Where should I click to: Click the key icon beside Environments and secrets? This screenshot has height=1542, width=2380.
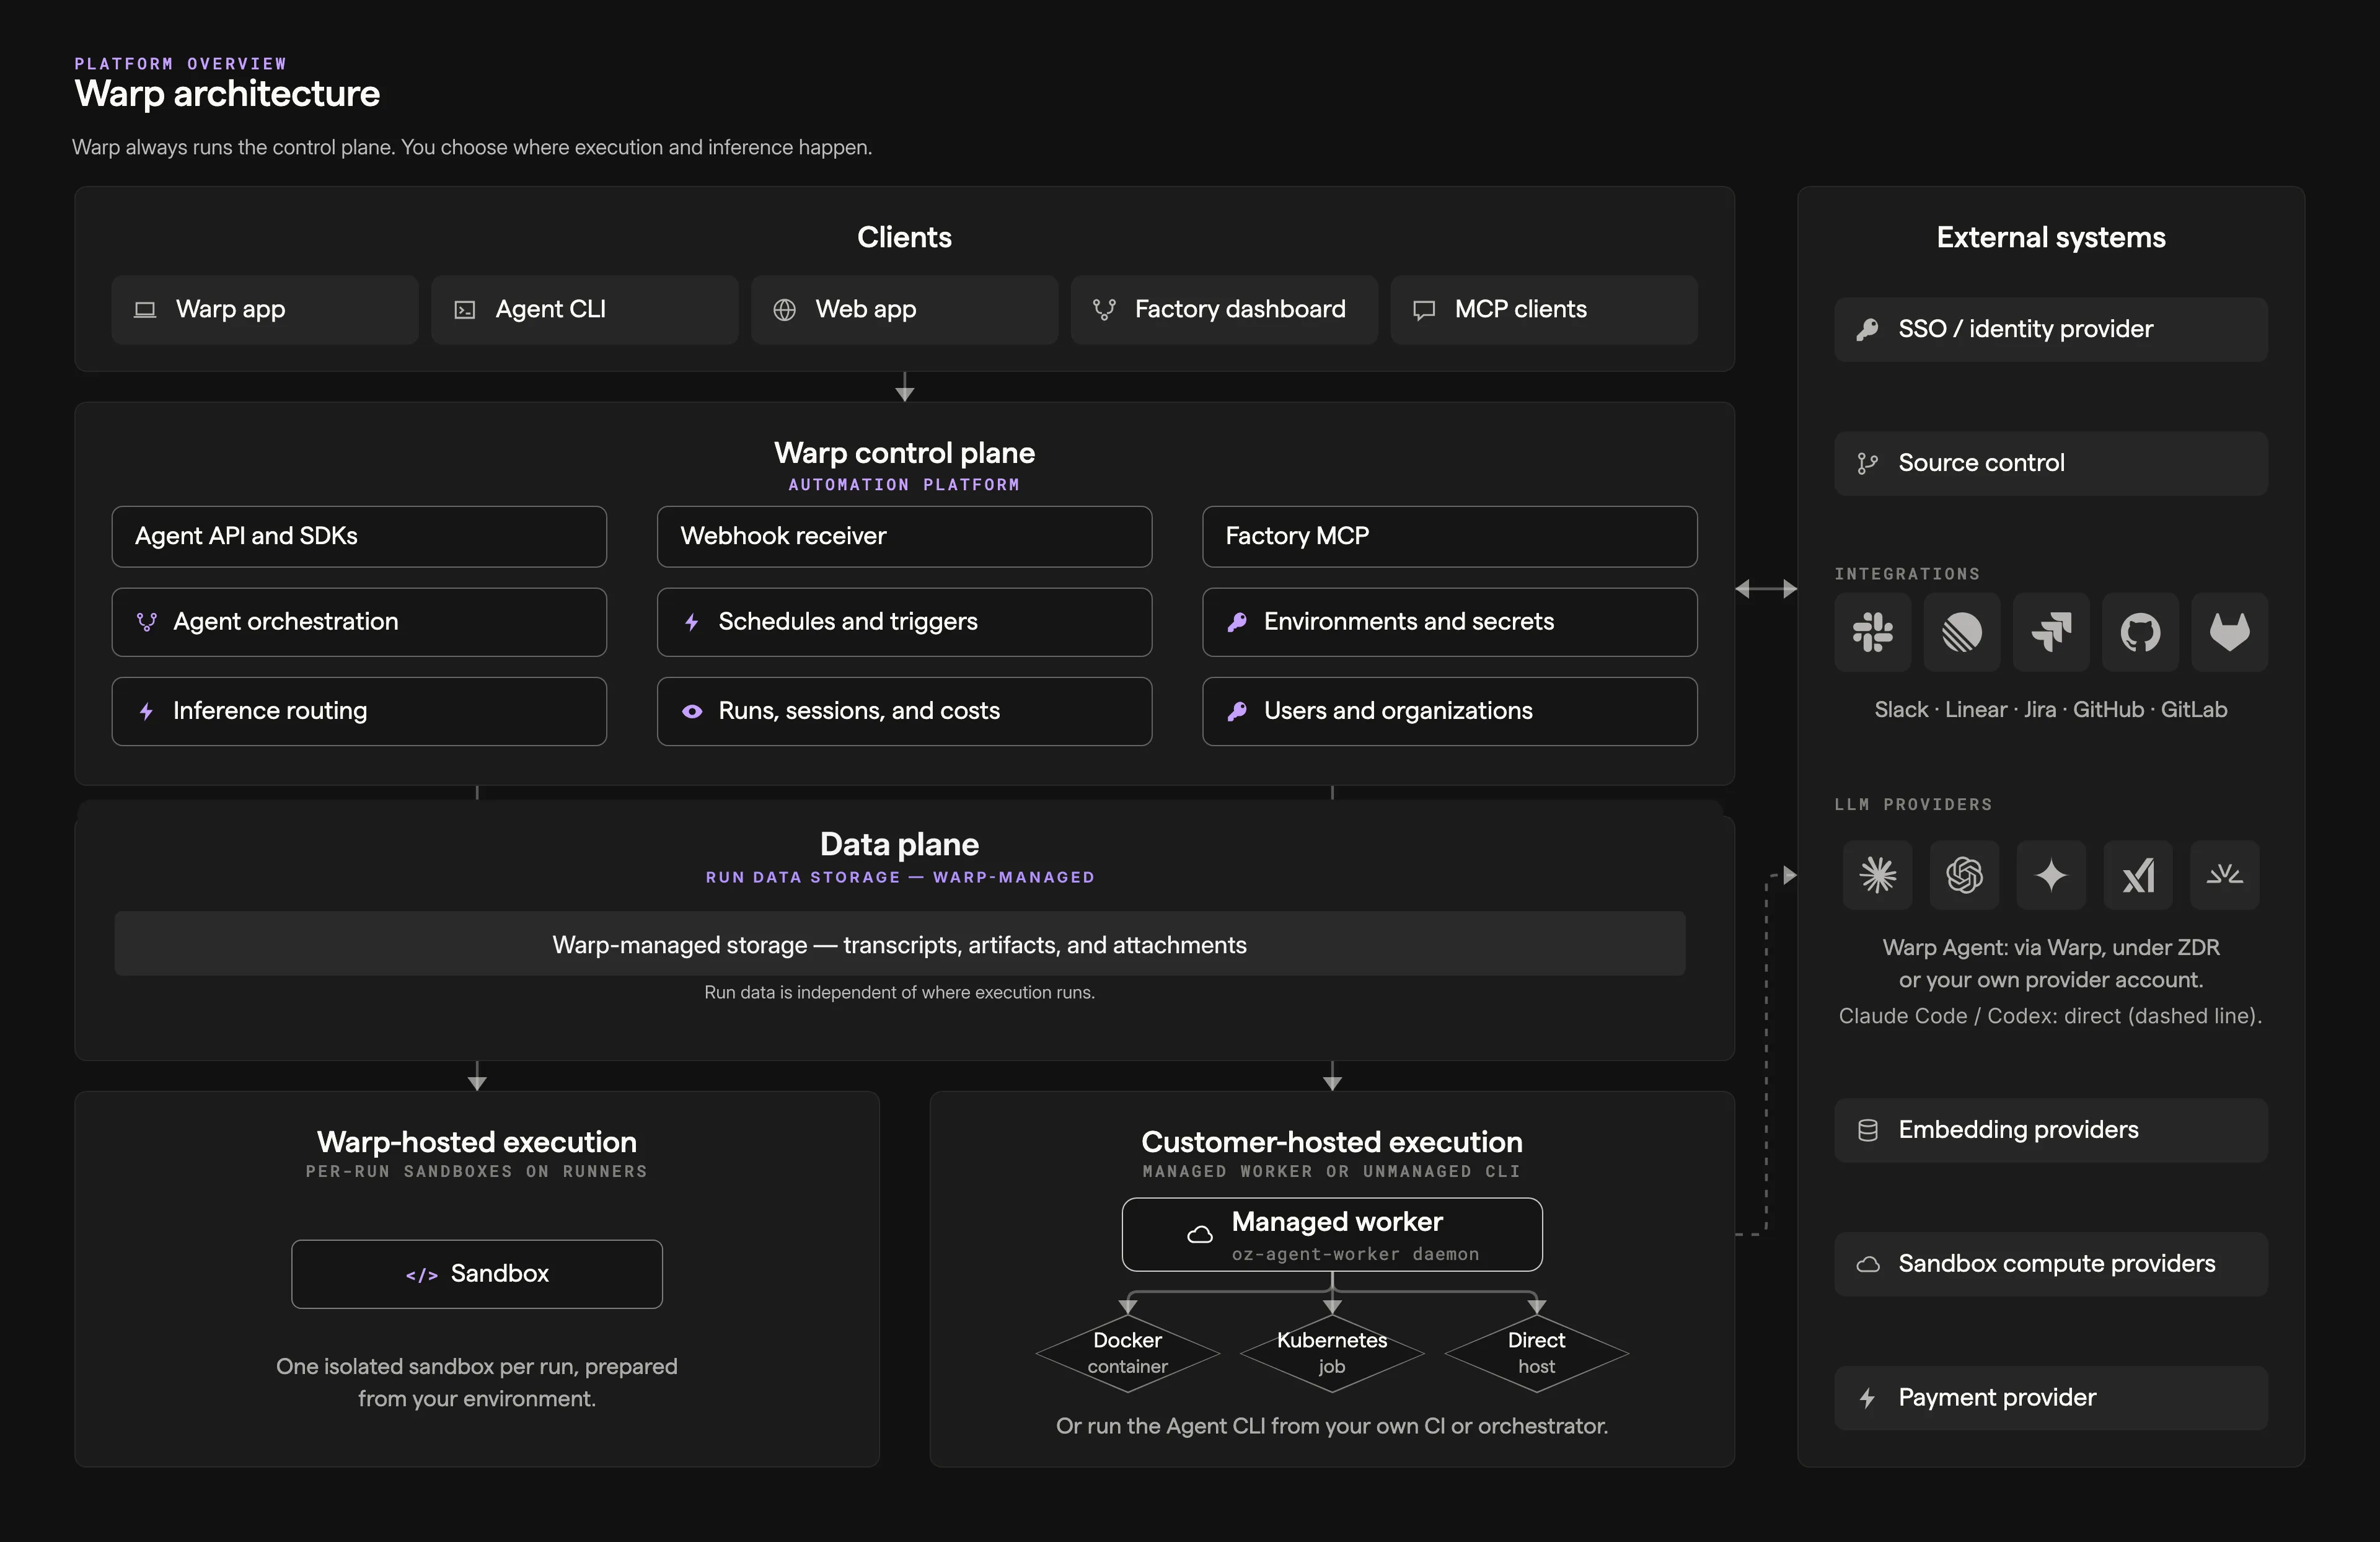click(1237, 622)
